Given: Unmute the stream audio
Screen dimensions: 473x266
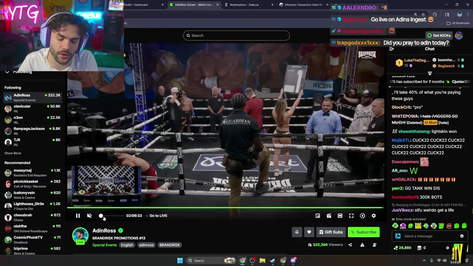Looking at the screenshot, I should point(89,216).
